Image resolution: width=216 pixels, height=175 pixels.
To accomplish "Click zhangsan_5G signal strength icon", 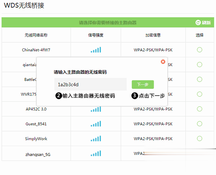I will [x=96, y=153].
